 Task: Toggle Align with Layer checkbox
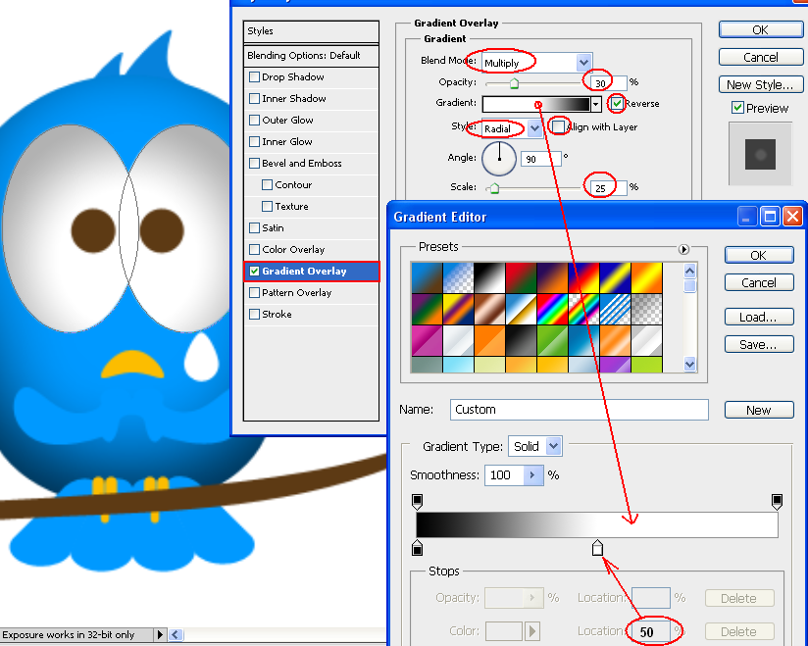(559, 126)
